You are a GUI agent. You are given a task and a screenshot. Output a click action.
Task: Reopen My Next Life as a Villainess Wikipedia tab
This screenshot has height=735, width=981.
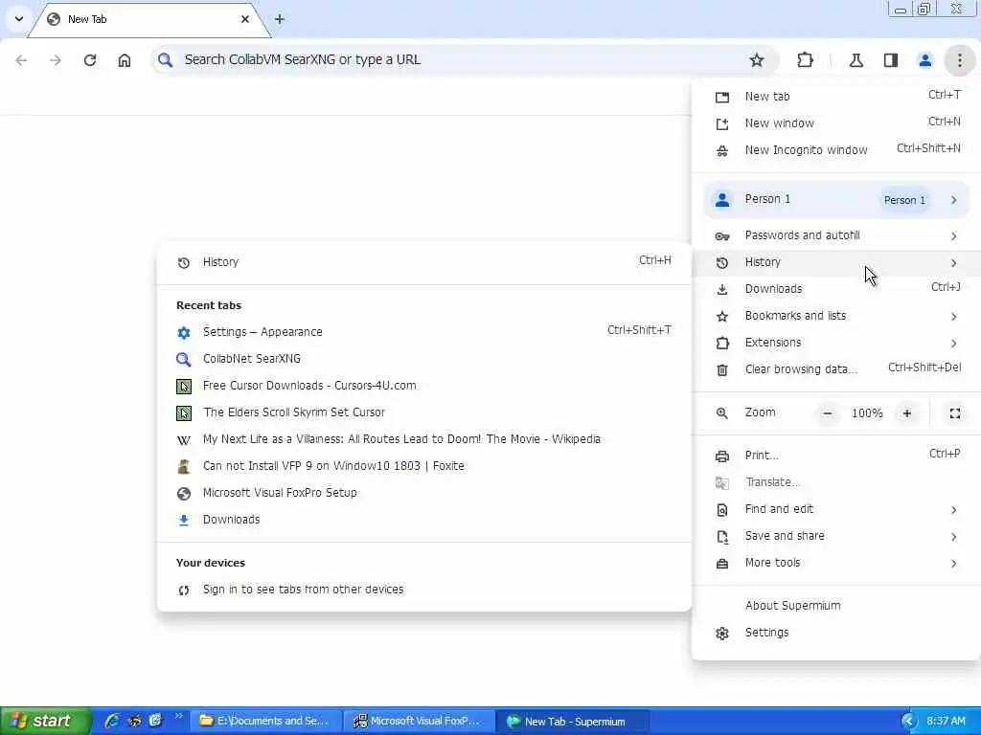(424, 439)
